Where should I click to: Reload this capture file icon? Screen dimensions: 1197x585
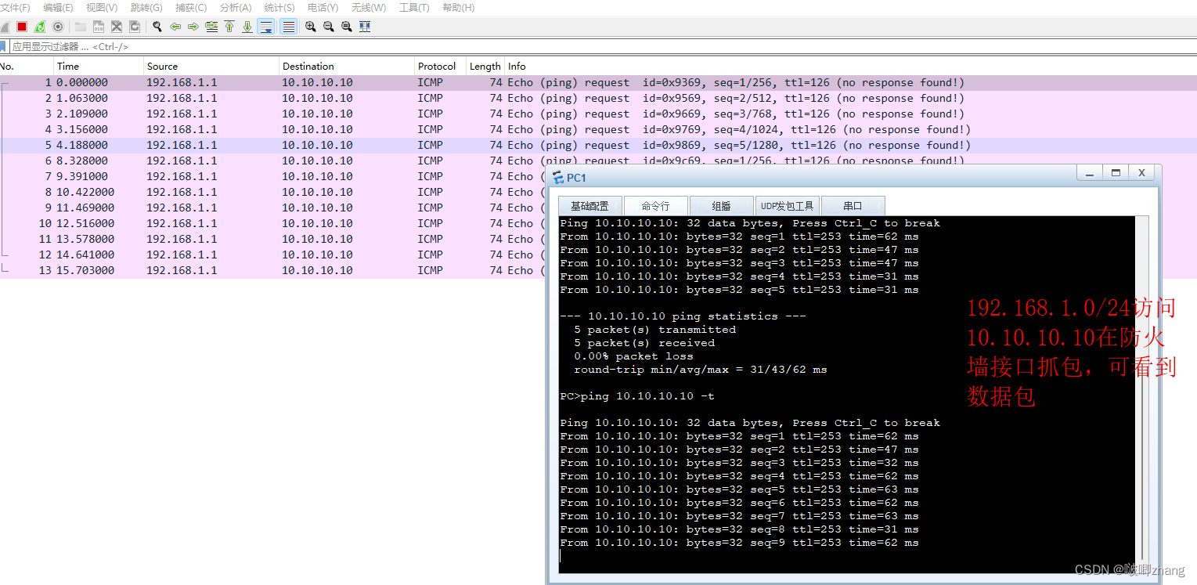135,27
